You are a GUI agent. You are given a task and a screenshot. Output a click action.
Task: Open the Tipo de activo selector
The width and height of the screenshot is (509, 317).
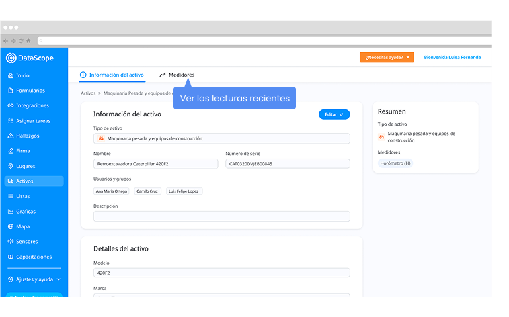[x=221, y=139]
